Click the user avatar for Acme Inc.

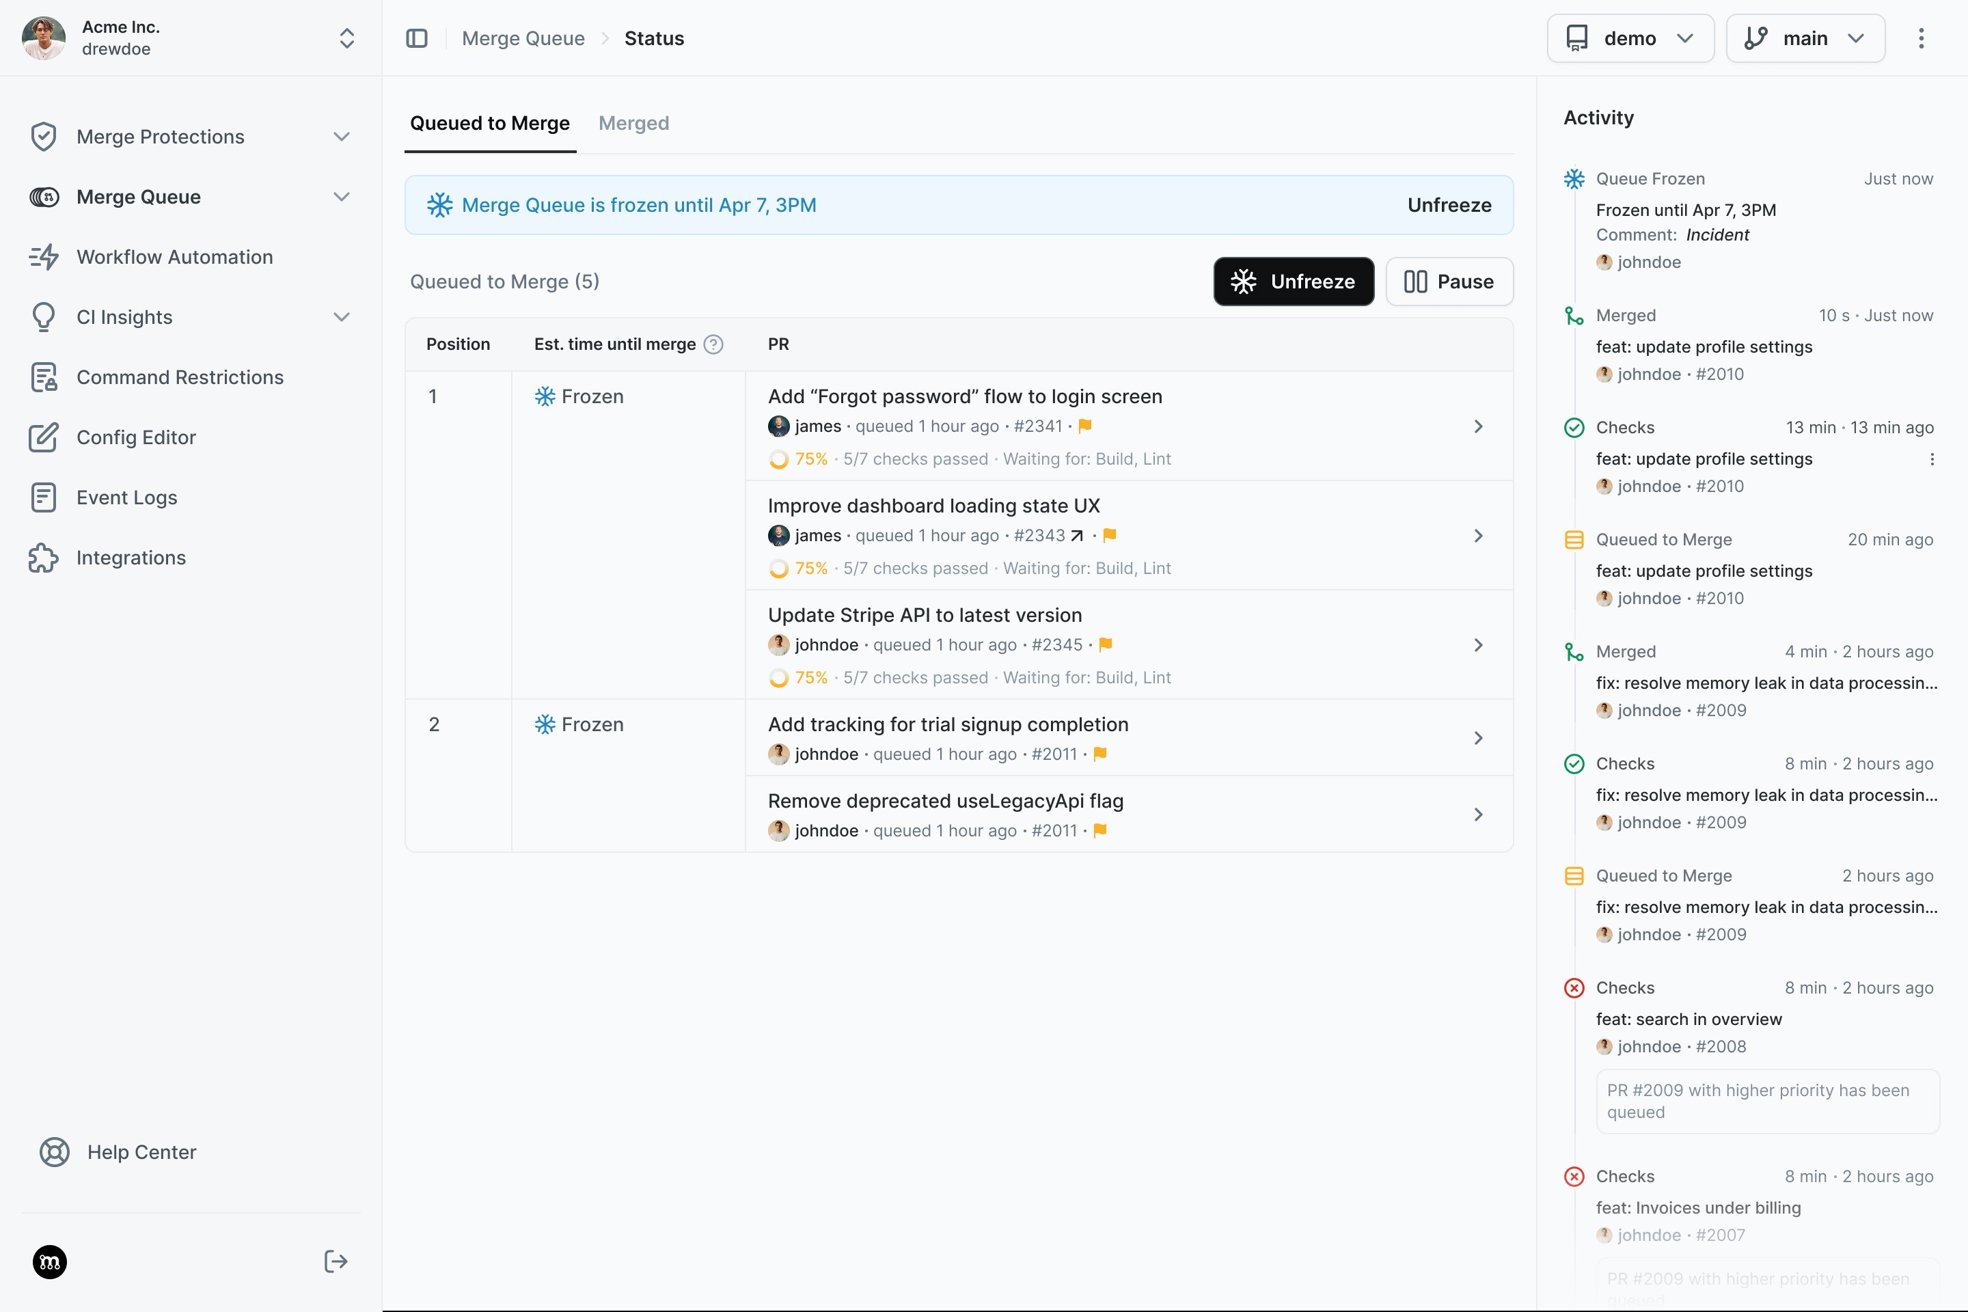pyautogui.click(x=44, y=38)
